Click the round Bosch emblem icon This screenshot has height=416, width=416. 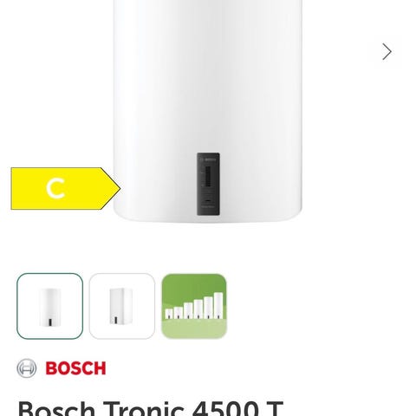pyautogui.click(x=27, y=368)
